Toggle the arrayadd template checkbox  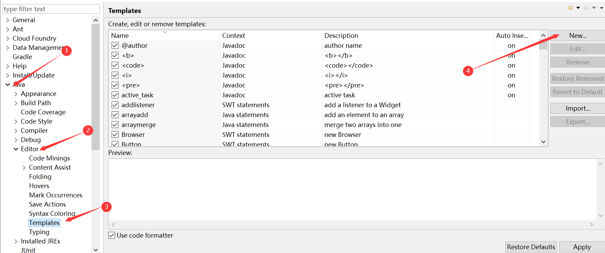(x=115, y=115)
